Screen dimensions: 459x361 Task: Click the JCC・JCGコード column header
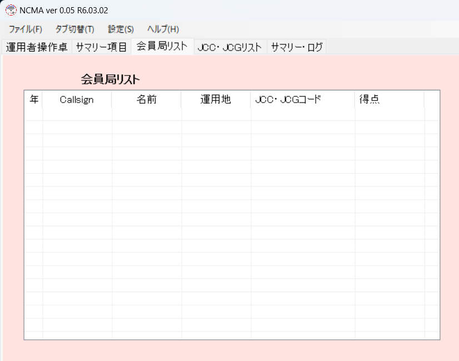pyautogui.click(x=288, y=100)
